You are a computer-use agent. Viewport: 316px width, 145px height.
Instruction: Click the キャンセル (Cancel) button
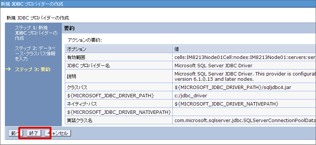pos(58,133)
